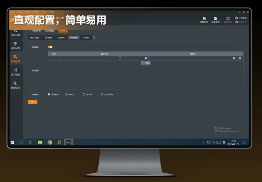Viewport: 262px width, 182px height.
Task: Click the 参数保存 save icon
Action: click(x=204, y=19)
